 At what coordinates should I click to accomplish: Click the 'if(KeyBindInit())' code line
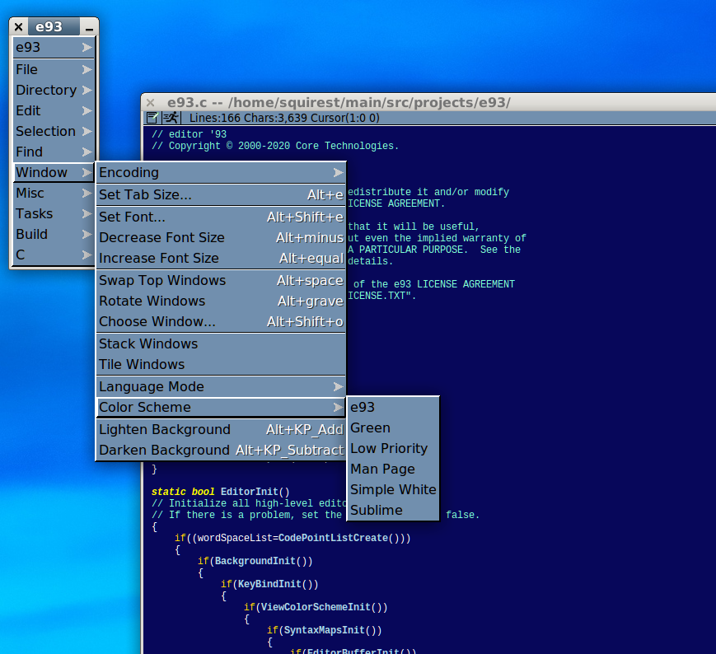(269, 584)
